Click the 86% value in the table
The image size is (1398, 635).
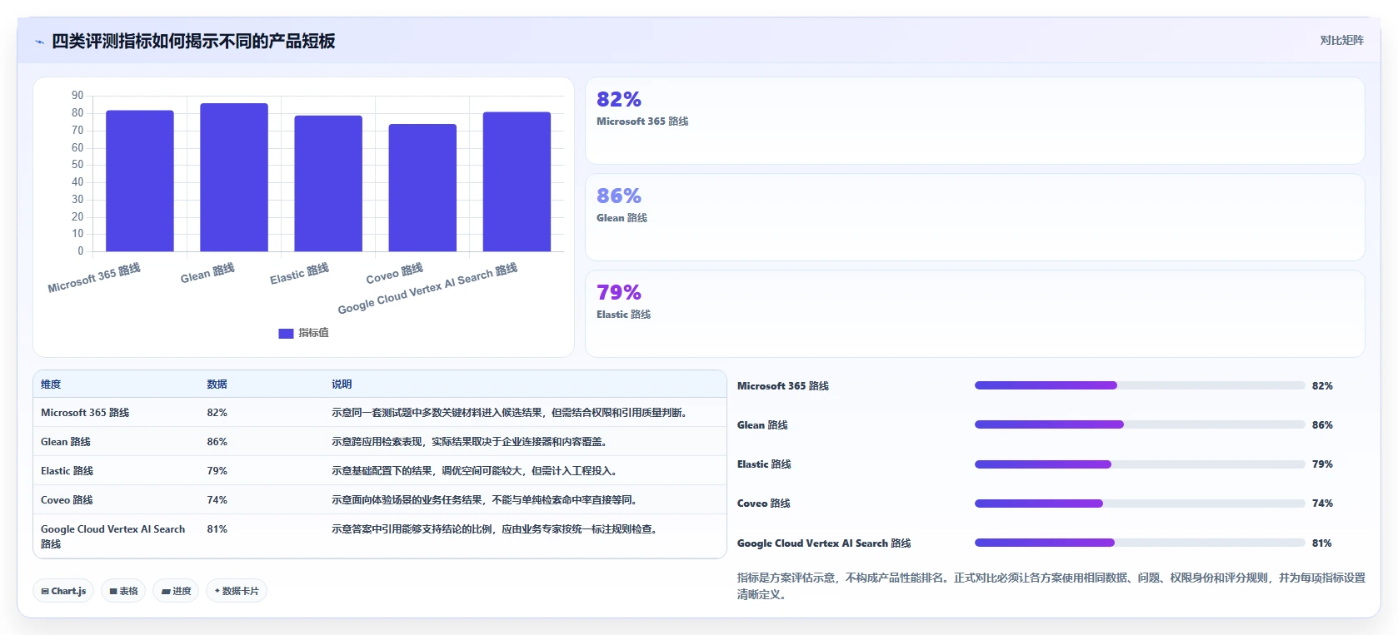pos(217,442)
